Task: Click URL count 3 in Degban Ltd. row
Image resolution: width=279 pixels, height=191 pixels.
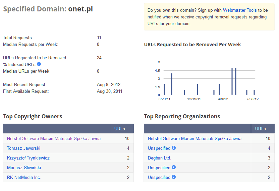Action: coord(269,158)
